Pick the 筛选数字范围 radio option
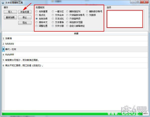 (67, 22)
